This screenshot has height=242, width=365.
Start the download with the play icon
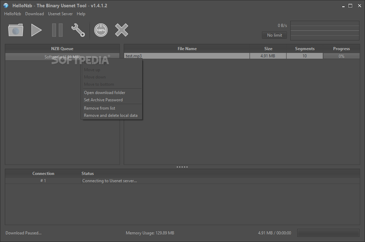tap(36, 30)
